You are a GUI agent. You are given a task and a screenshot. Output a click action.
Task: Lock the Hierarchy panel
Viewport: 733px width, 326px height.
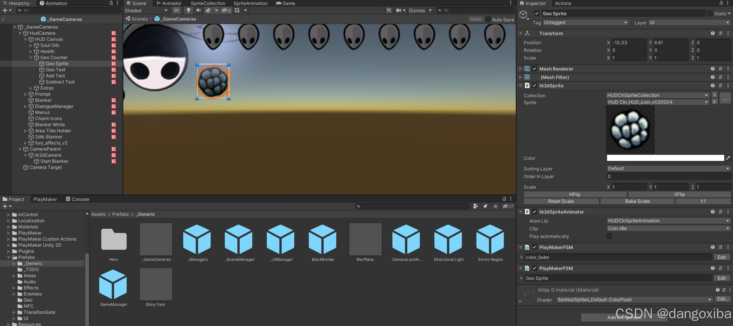(x=111, y=3)
